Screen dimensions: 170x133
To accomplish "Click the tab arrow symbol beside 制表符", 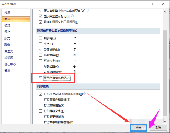I will point(75,38).
